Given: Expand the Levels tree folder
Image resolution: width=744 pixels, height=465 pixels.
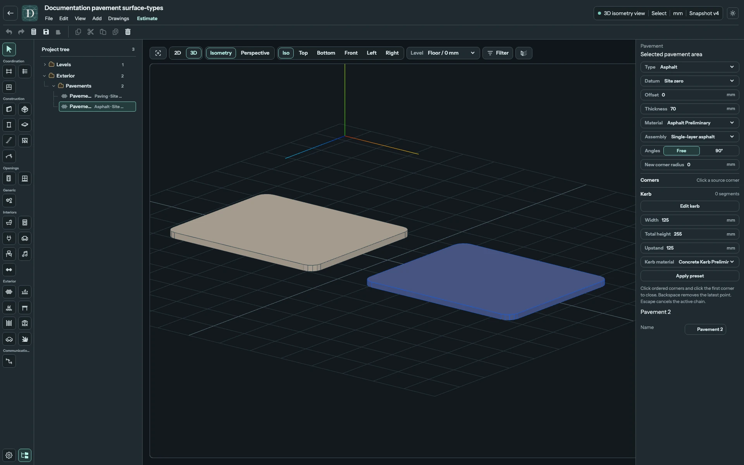Looking at the screenshot, I should tap(45, 65).
